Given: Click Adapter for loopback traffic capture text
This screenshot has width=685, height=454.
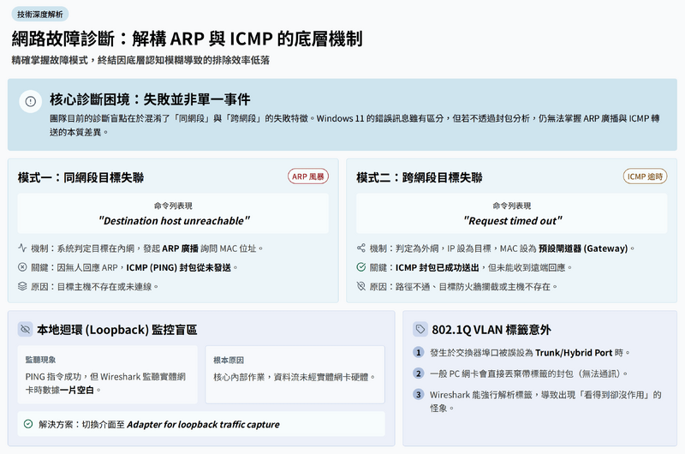Looking at the screenshot, I should point(203,424).
